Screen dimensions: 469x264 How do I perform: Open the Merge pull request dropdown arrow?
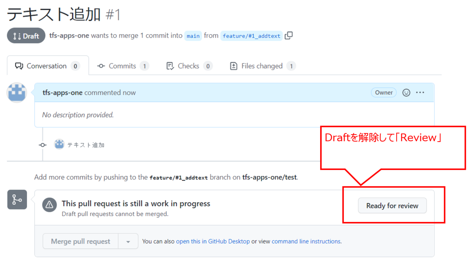click(128, 241)
